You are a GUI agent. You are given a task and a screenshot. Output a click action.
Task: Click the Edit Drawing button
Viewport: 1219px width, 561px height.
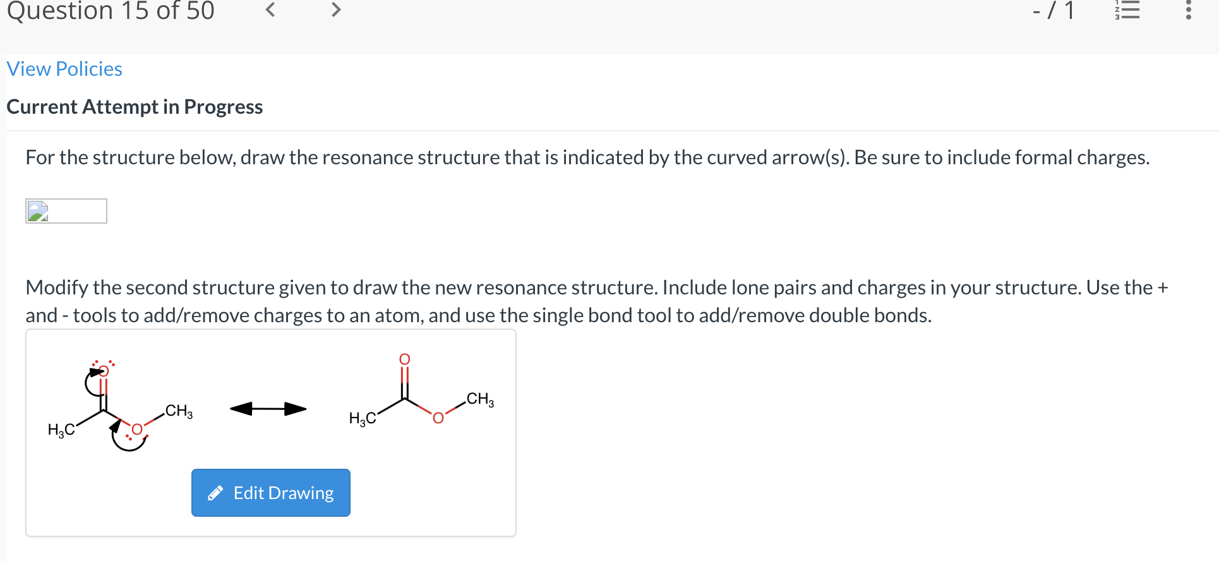click(270, 493)
